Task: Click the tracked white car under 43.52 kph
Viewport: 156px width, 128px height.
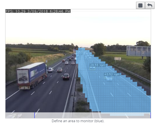Action: coord(109,78)
